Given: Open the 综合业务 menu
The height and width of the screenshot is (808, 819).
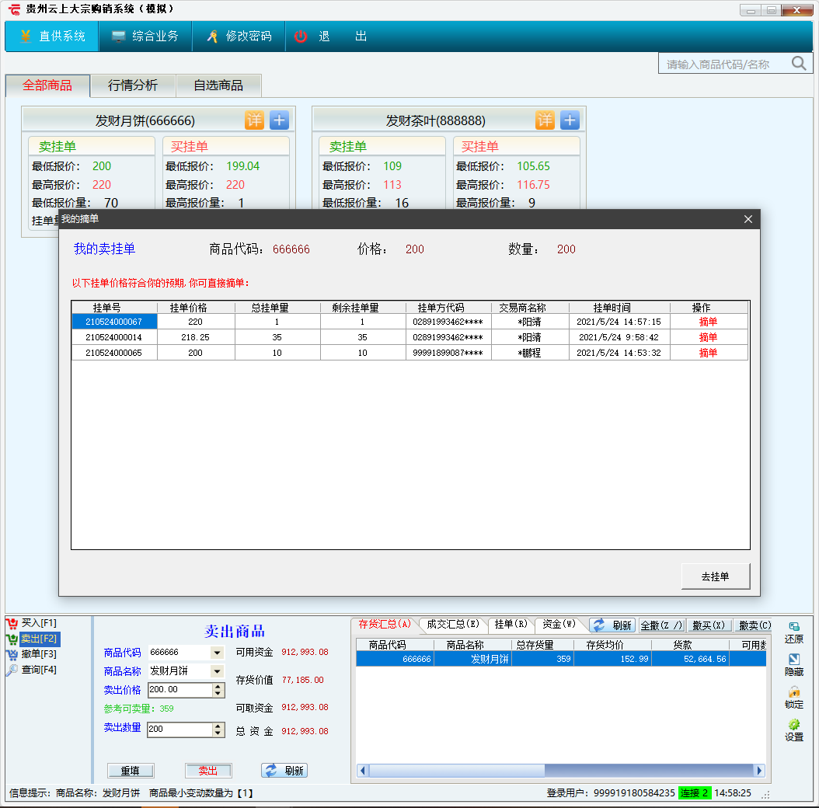Looking at the screenshot, I should (145, 36).
